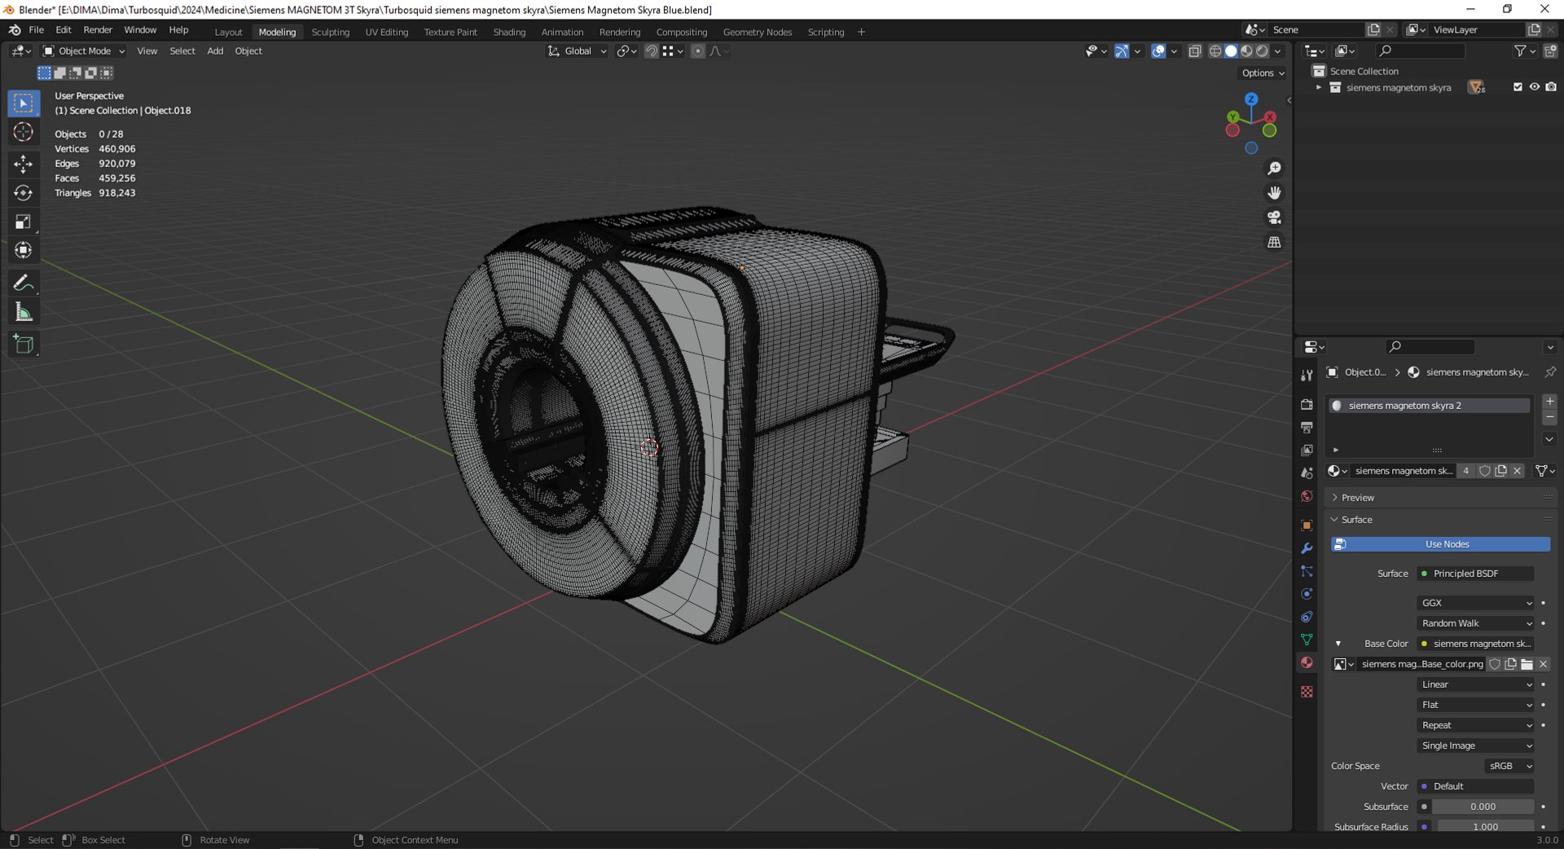This screenshot has height=849, width=1564.
Task: Open Random Walk subsurface method dropdown
Action: [x=1476, y=623]
